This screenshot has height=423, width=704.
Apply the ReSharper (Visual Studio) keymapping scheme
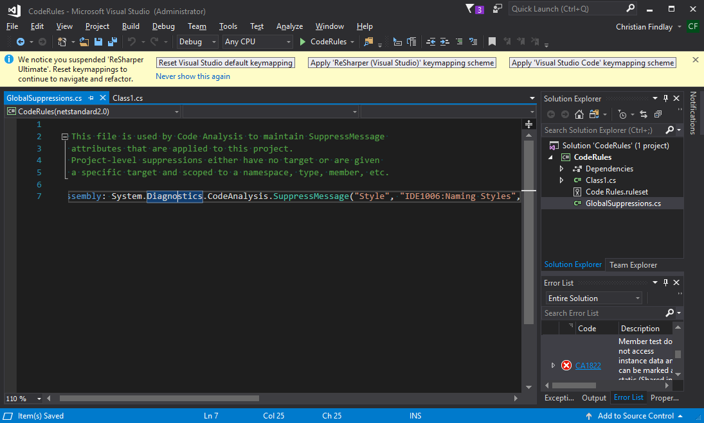[x=402, y=63]
